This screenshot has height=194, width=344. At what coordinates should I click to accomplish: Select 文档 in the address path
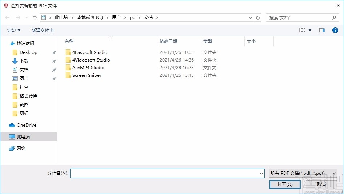tap(148, 17)
